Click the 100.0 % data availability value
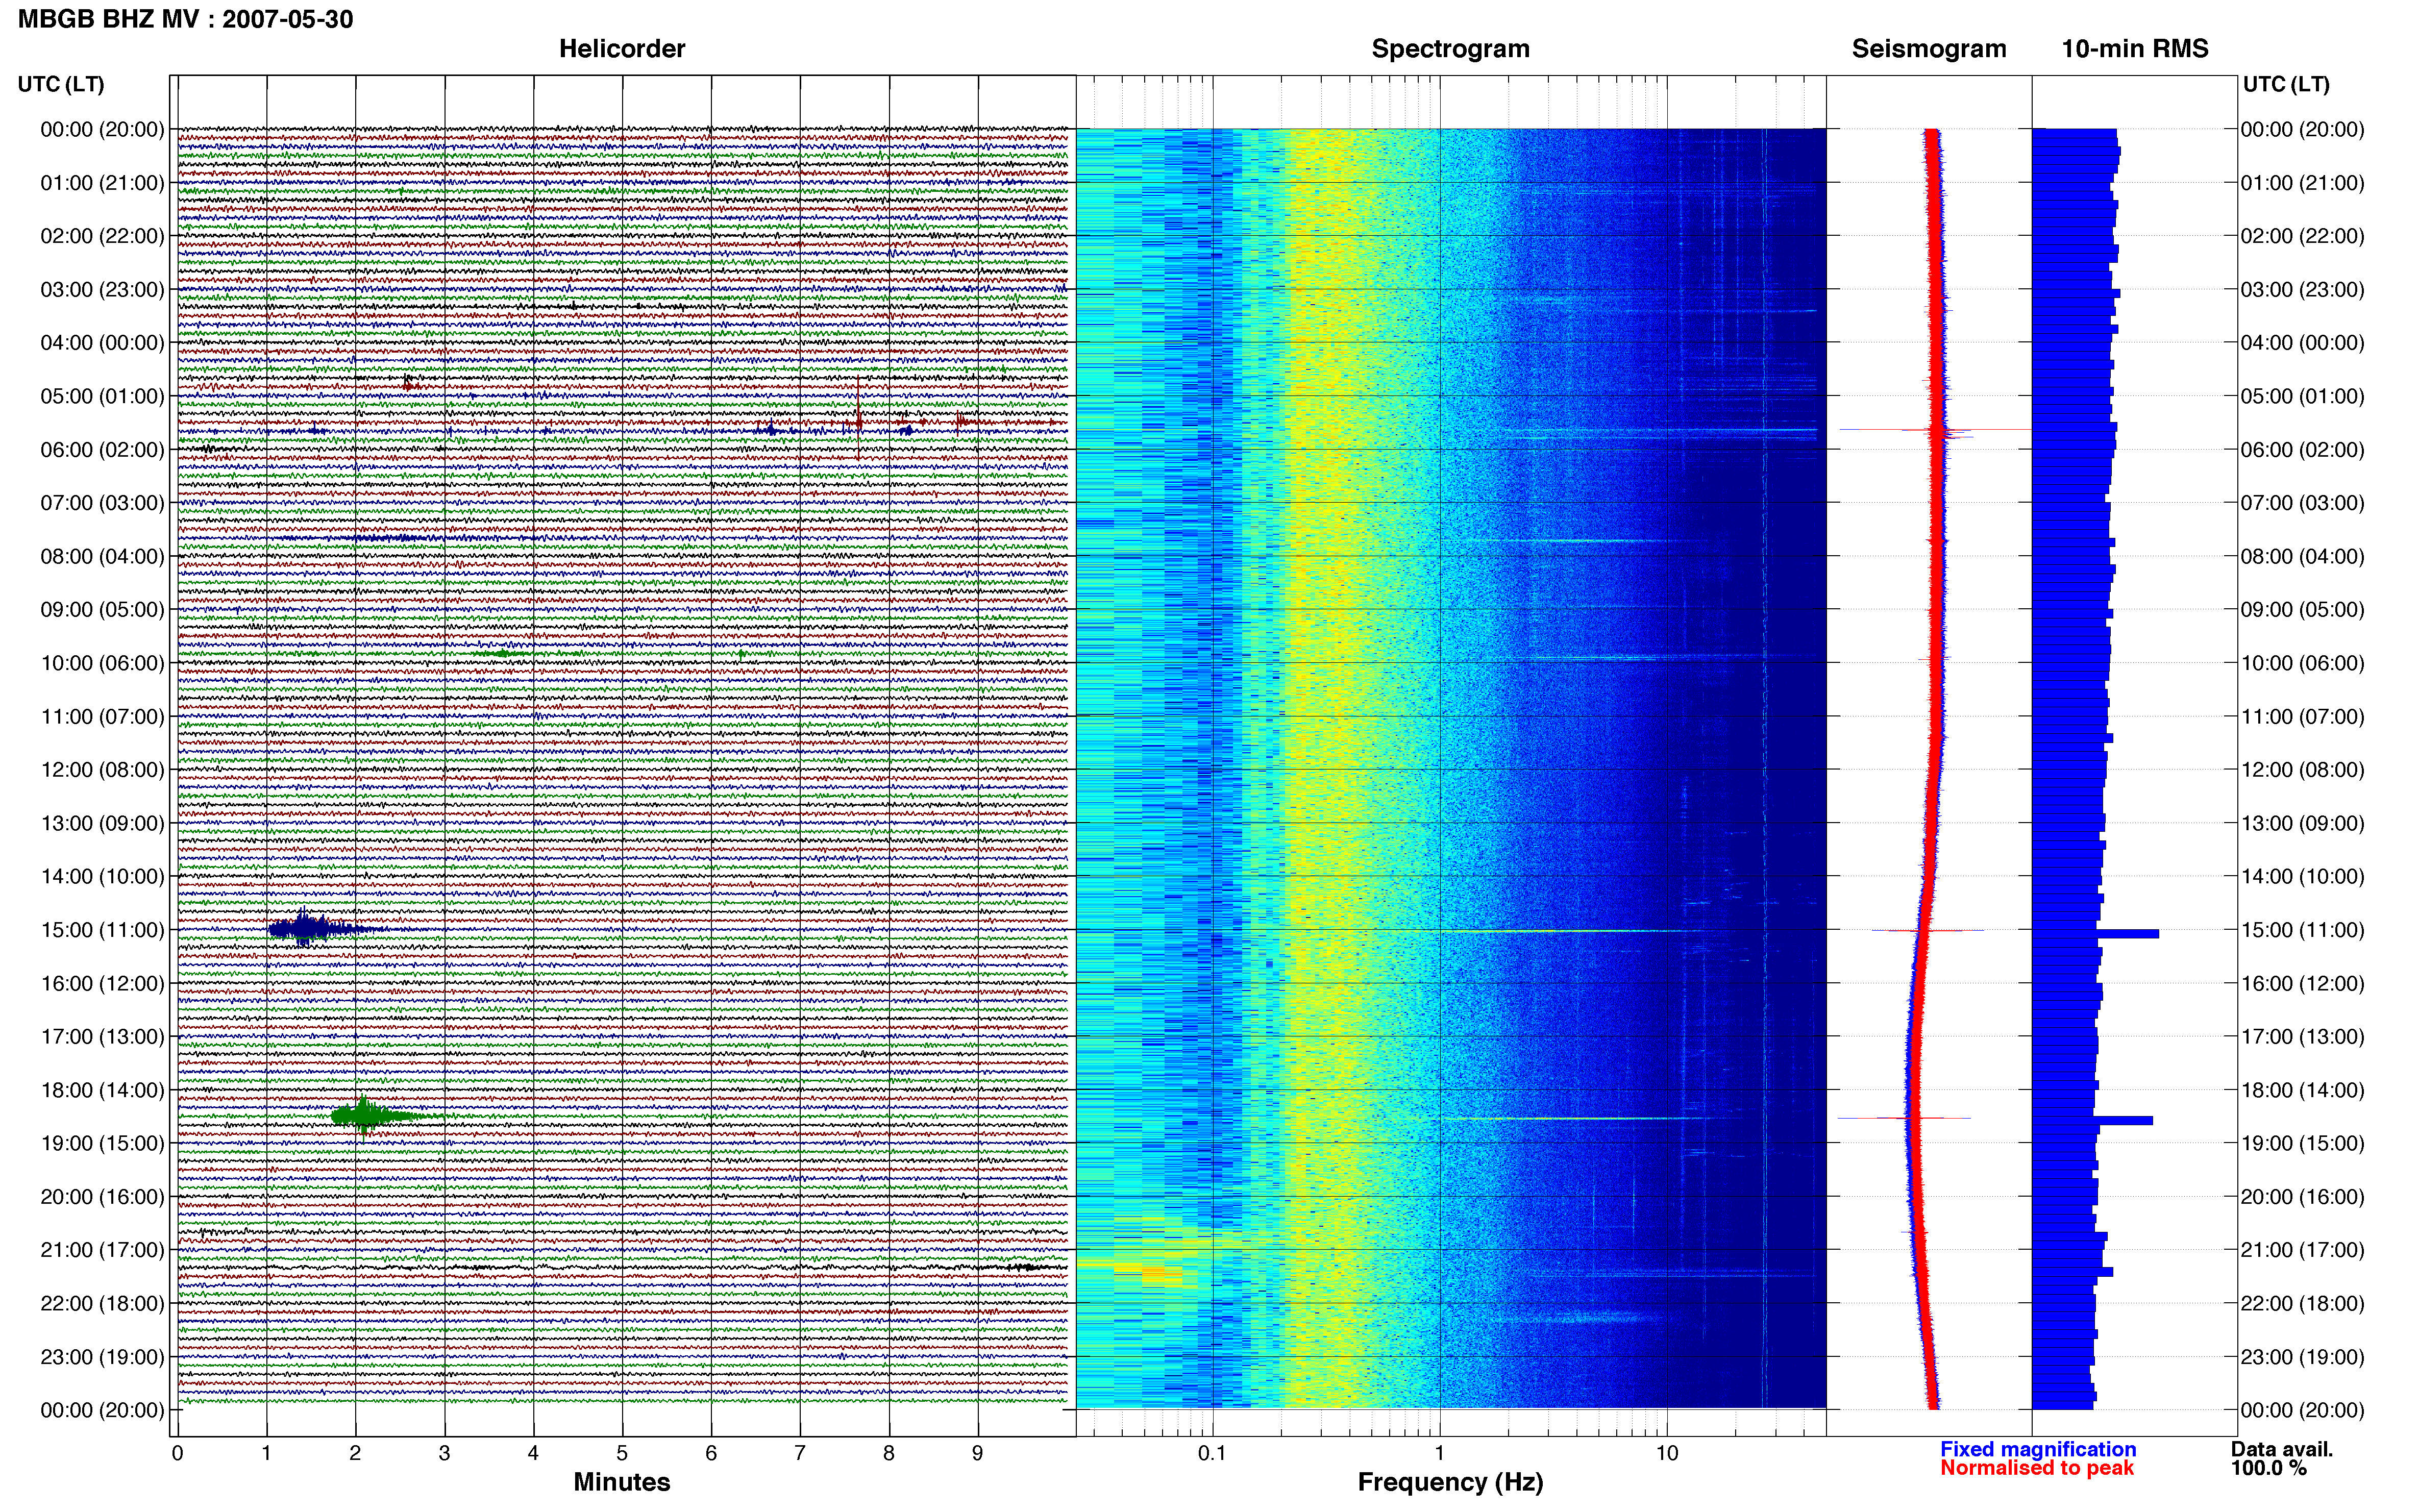 pyautogui.click(x=2268, y=1468)
